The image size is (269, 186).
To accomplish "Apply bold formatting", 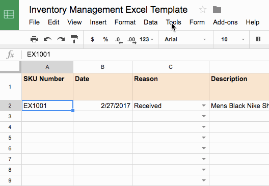I will pos(258,39).
